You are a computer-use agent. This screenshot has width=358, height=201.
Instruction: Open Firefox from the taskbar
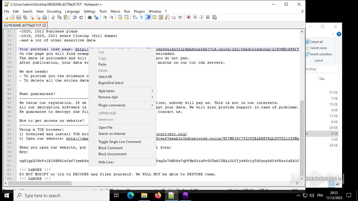pos(158,195)
